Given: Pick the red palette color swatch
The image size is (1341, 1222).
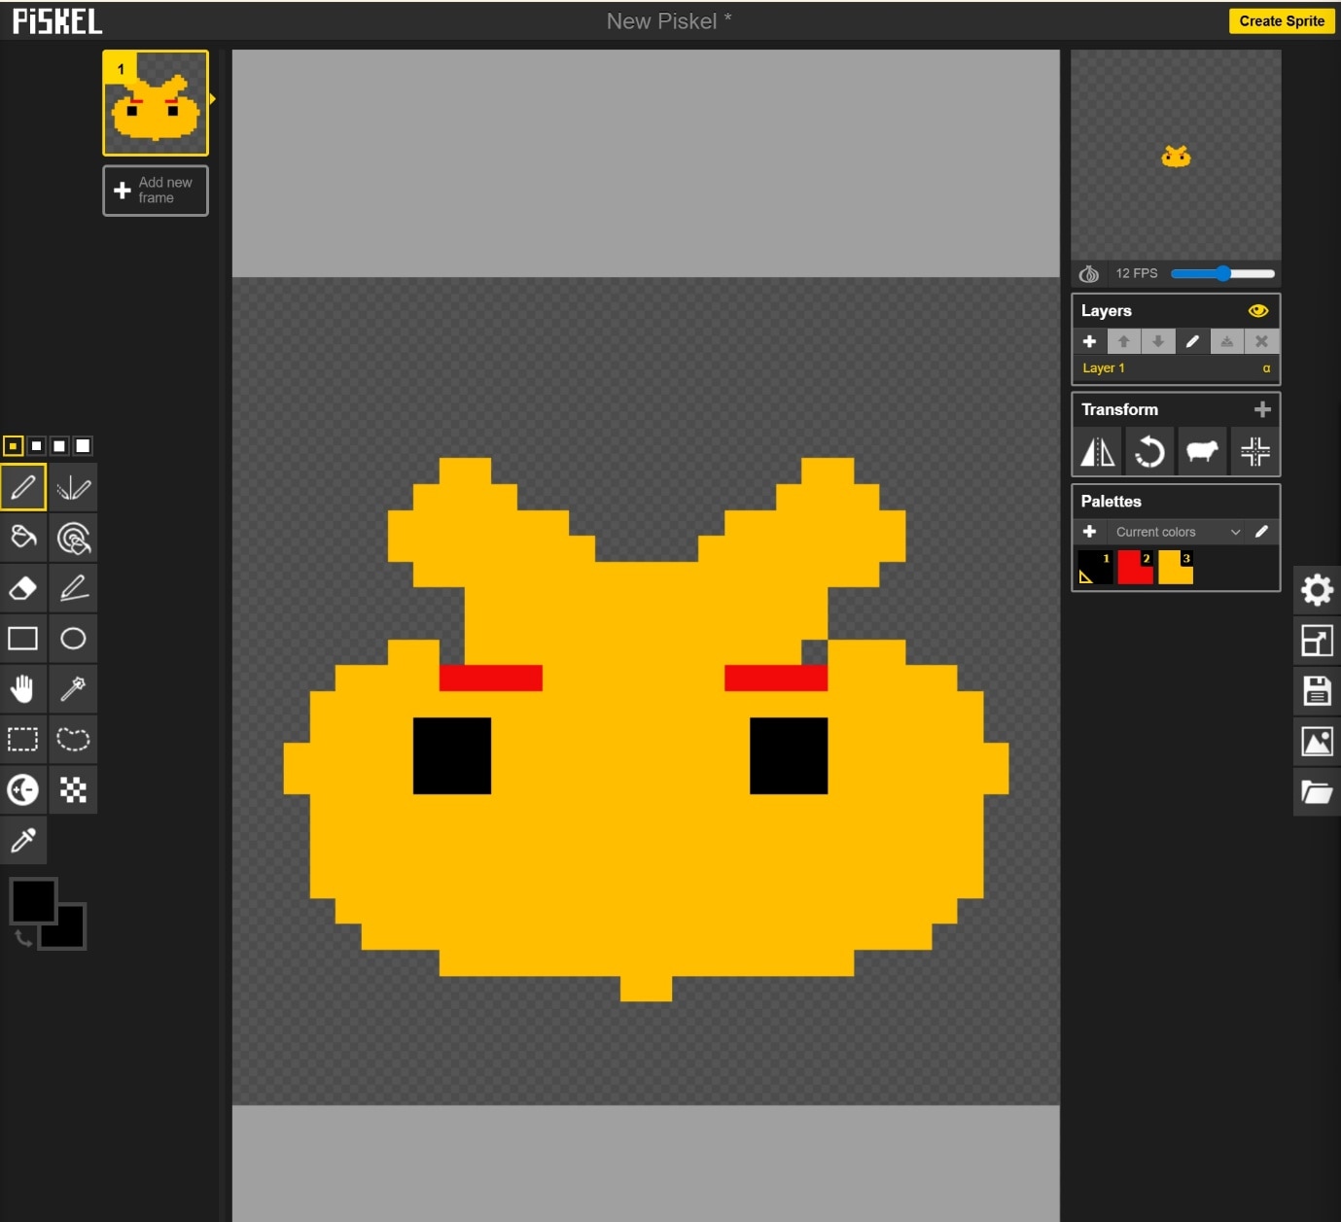Looking at the screenshot, I should [x=1135, y=567].
